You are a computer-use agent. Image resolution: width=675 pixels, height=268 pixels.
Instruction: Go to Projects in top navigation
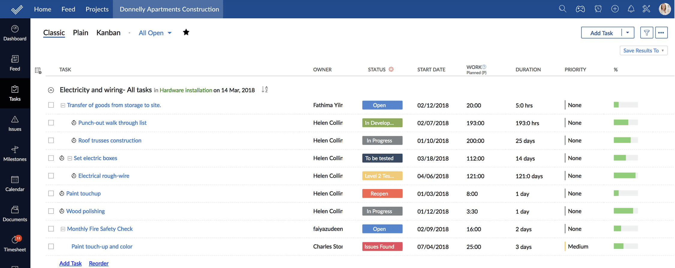pos(97,9)
